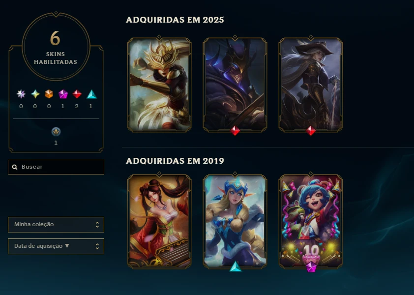Select the magenta pentagon rarity gem in sidebar
414x295 pixels.
click(63, 94)
